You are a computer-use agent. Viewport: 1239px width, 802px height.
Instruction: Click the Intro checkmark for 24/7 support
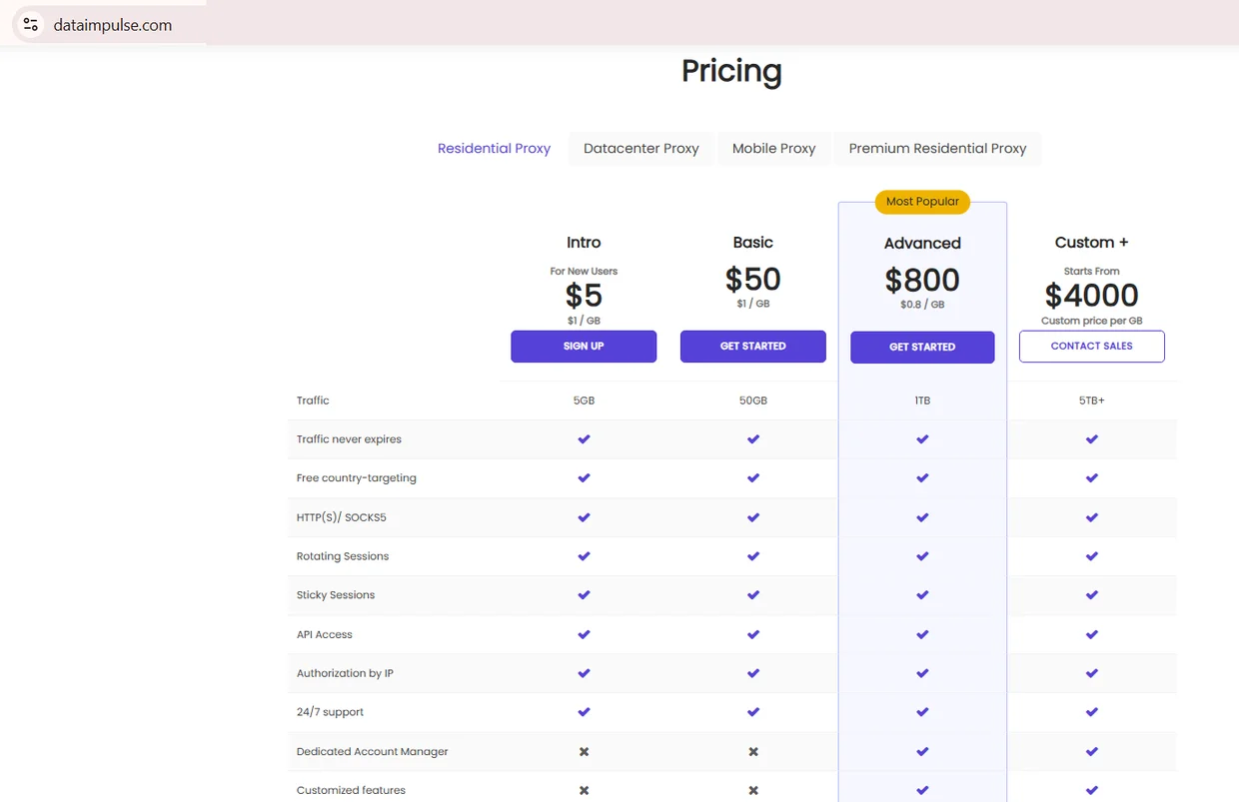click(584, 711)
